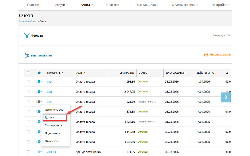Select checkbox for invoice 6000883 row
This screenshot has height=156, width=250.
coord(28,152)
